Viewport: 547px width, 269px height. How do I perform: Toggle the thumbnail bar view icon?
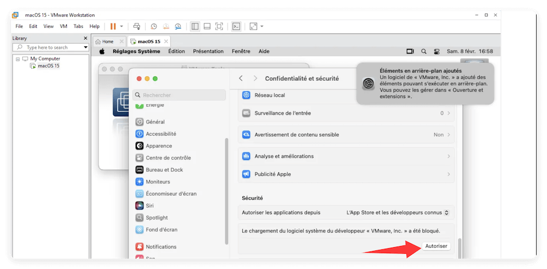click(207, 26)
